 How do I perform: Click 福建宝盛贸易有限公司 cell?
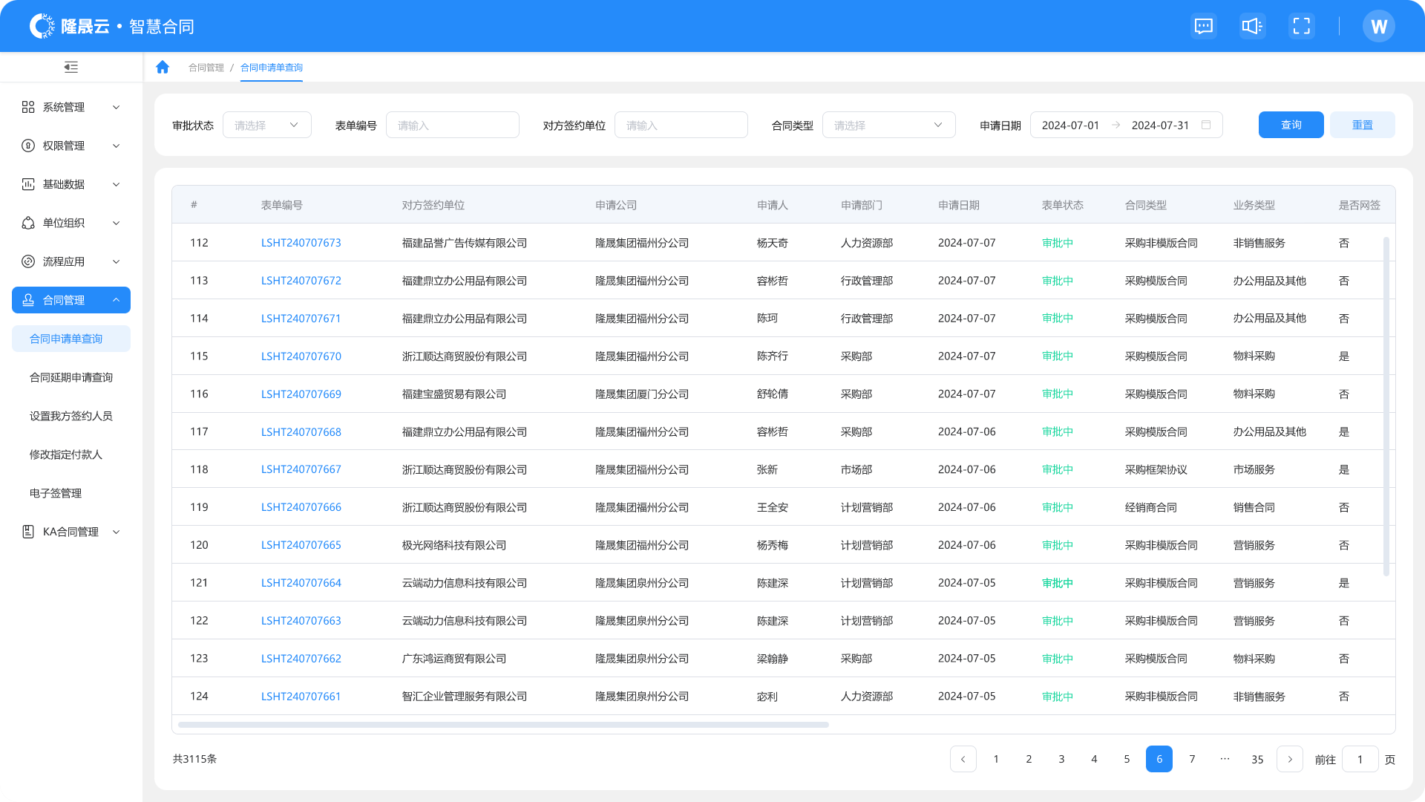point(454,394)
